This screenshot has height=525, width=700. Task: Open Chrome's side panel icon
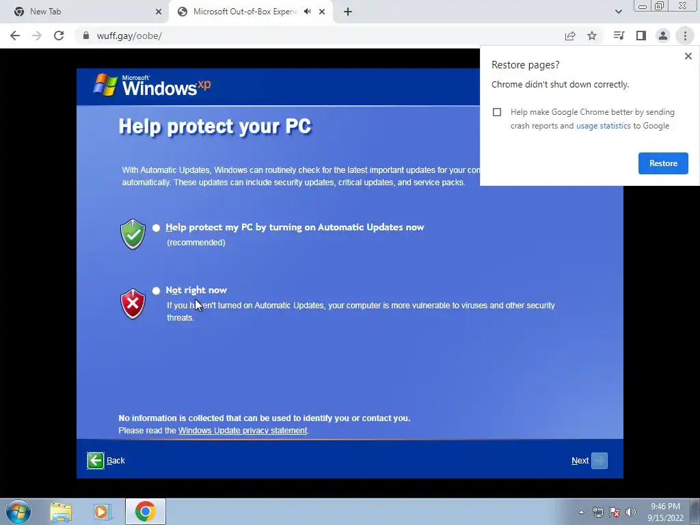click(641, 36)
